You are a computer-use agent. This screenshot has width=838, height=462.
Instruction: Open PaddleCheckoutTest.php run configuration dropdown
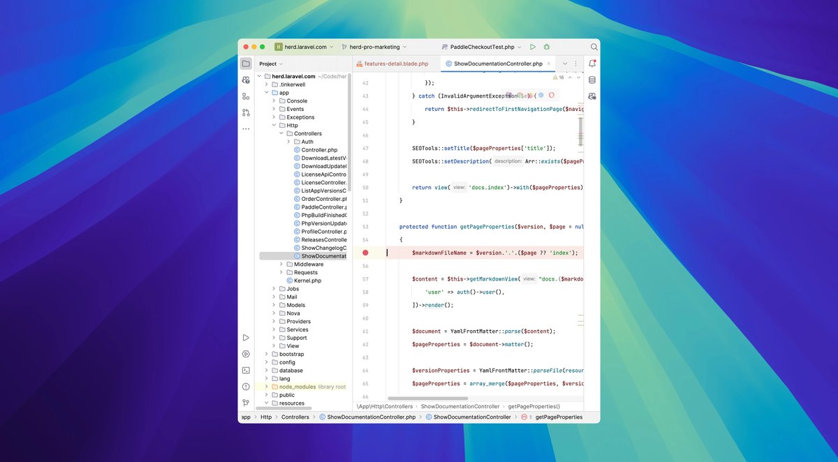point(482,47)
